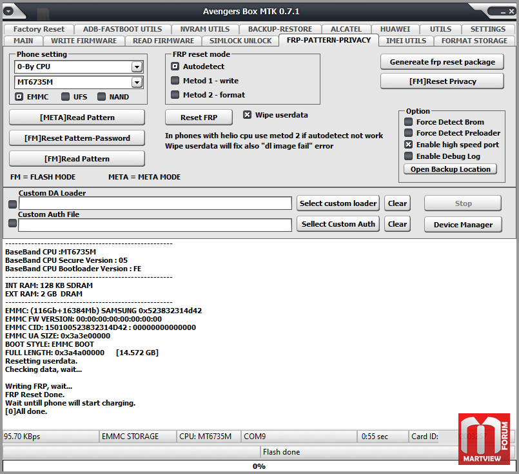Switch to the UTILS tab

point(440,29)
